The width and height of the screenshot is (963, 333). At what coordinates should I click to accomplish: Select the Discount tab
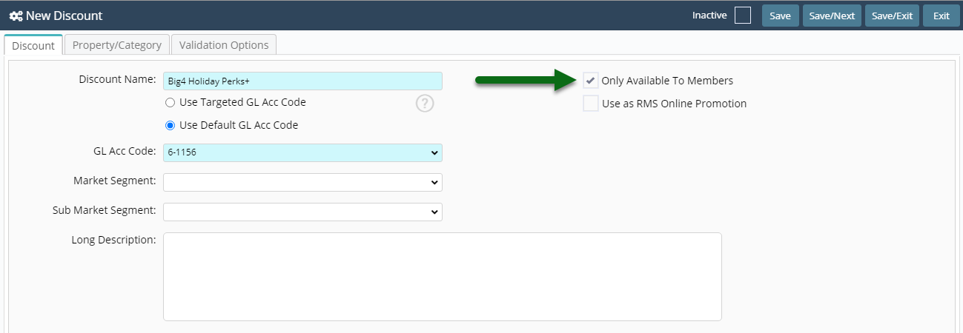click(x=33, y=45)
